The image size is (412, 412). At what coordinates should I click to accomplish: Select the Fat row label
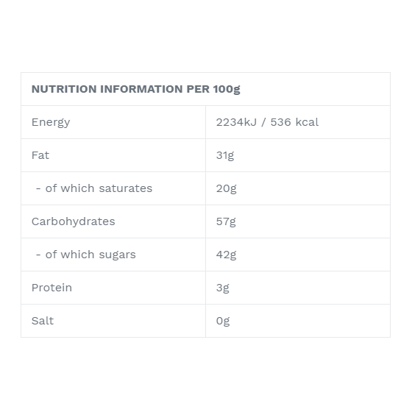point(40,155)
